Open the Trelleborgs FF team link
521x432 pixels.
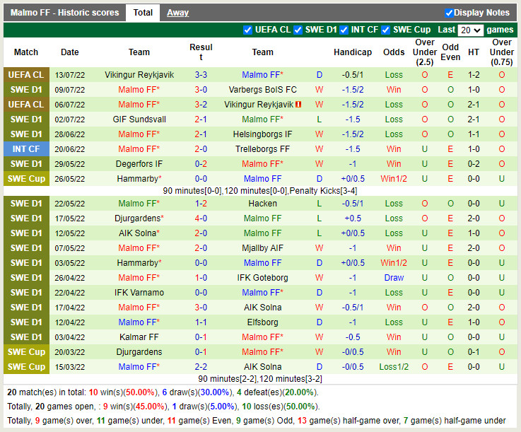[x=262, y=149]
